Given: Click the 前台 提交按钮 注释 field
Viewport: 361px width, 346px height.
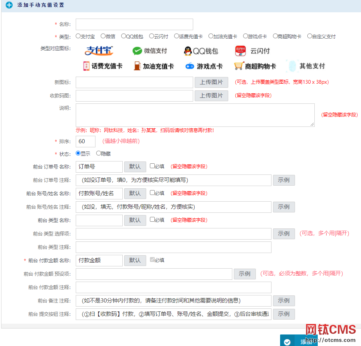Looking at the screenshot, I should (173, 314).
